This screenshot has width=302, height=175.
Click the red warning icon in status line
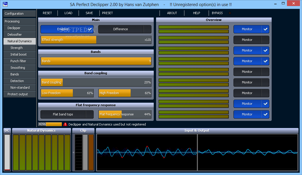(x=65, y=124)
